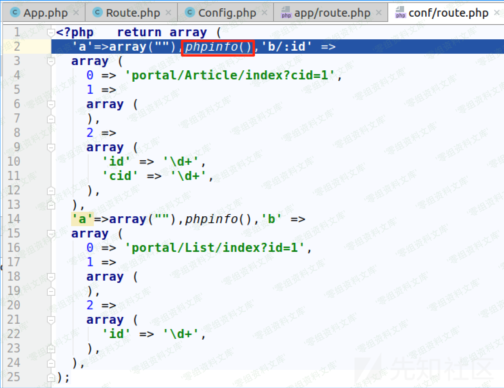Close the Route.php tab
Viewport: 504px width, 388px height.
[168, 12]
